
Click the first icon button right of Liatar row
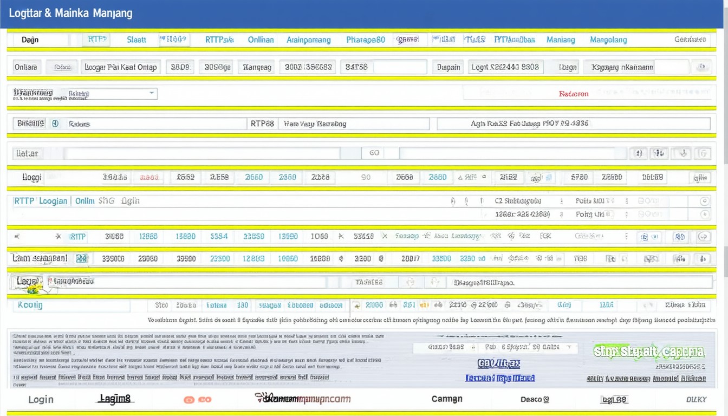click(638, 153)
